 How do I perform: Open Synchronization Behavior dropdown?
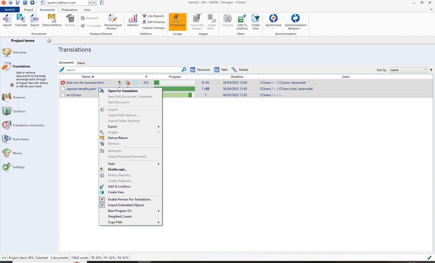point(295,22)
